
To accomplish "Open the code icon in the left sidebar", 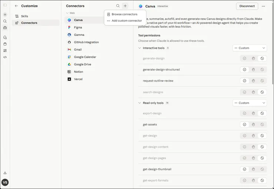I will click(x=5, y=57).
